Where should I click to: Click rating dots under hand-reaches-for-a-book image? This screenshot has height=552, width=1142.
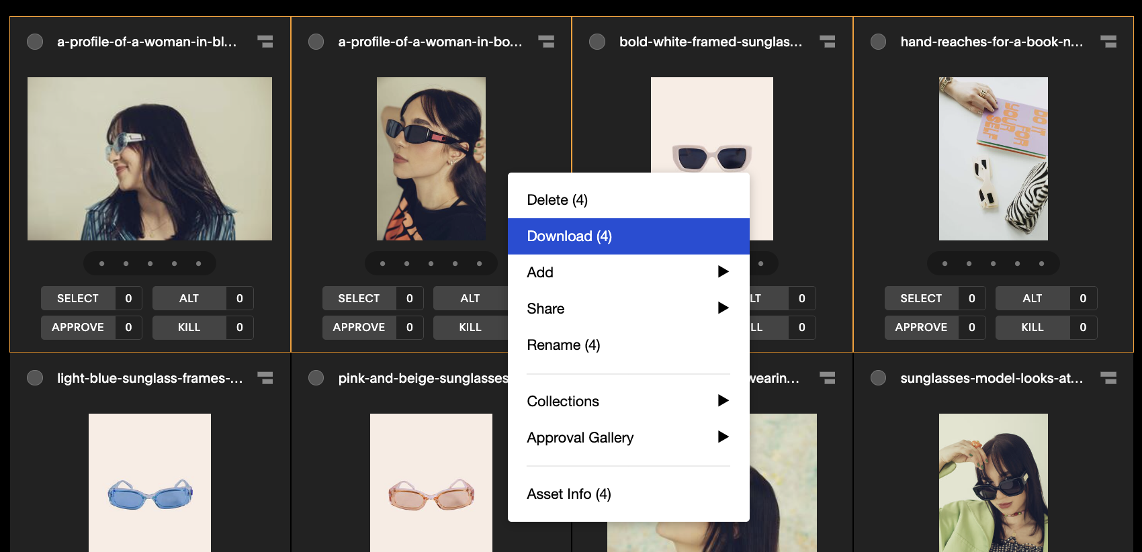993,263
